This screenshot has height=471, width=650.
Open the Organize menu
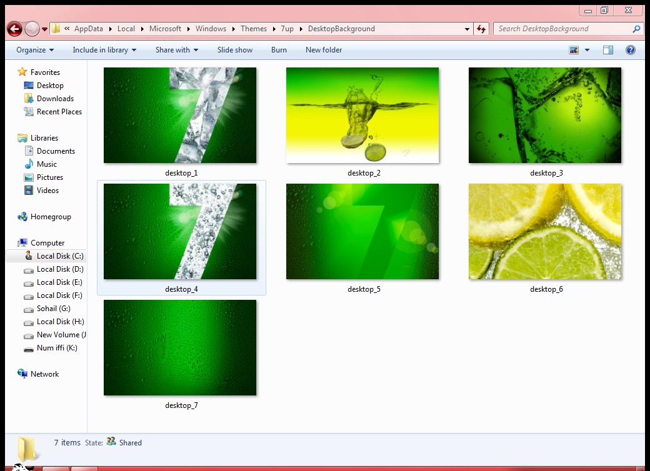pos(35,50)
